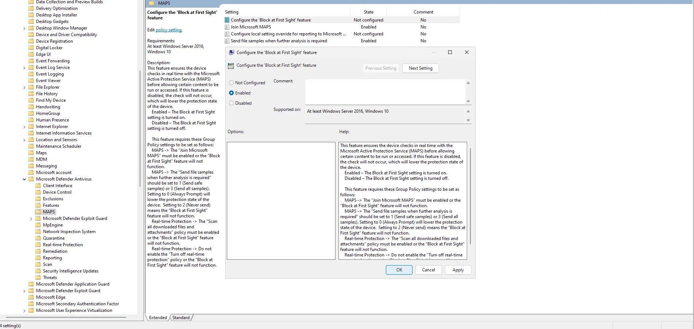694x329 pixels.
Task: Expand the Internet Explorer tree node
Action: [x=24, y=127]
